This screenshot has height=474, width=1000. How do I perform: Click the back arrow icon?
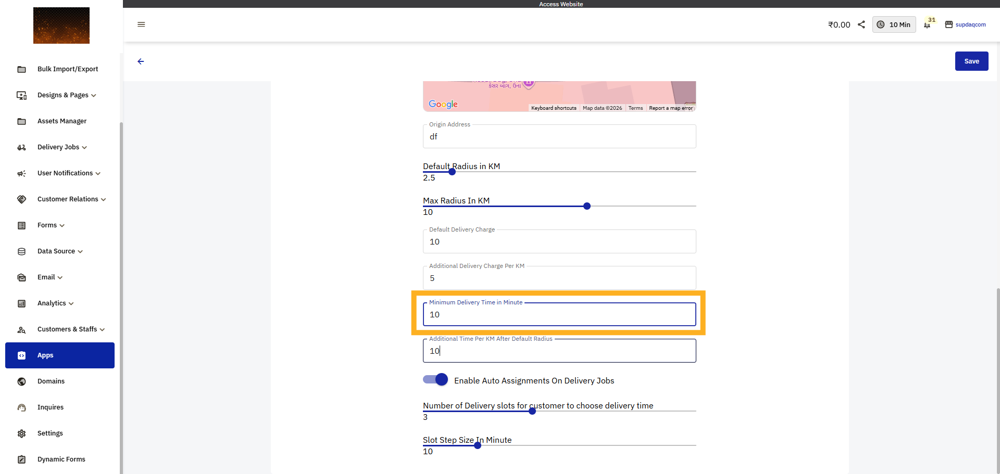141,61
